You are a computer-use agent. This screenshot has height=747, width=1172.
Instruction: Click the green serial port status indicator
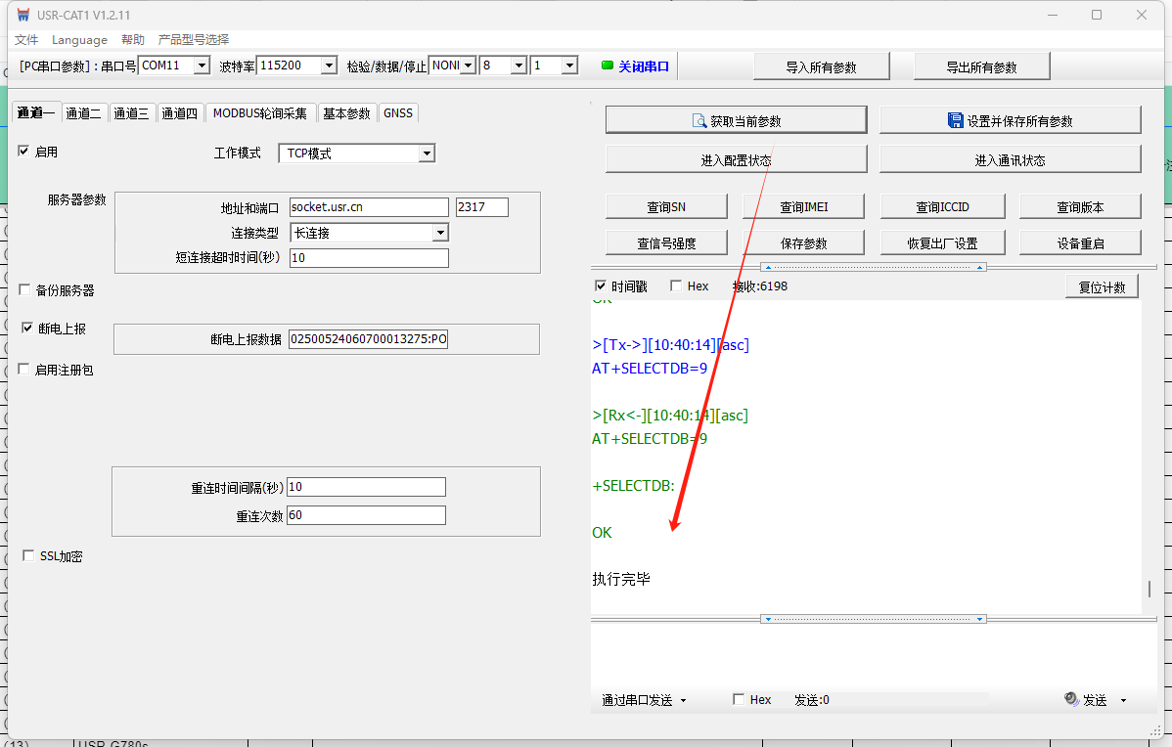(607, 66)
